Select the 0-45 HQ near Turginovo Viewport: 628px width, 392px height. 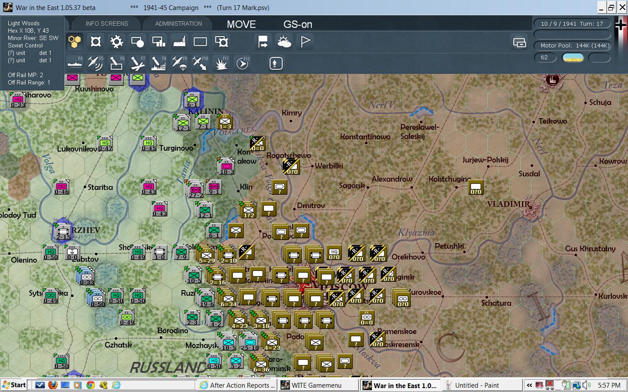coord(149,144)
